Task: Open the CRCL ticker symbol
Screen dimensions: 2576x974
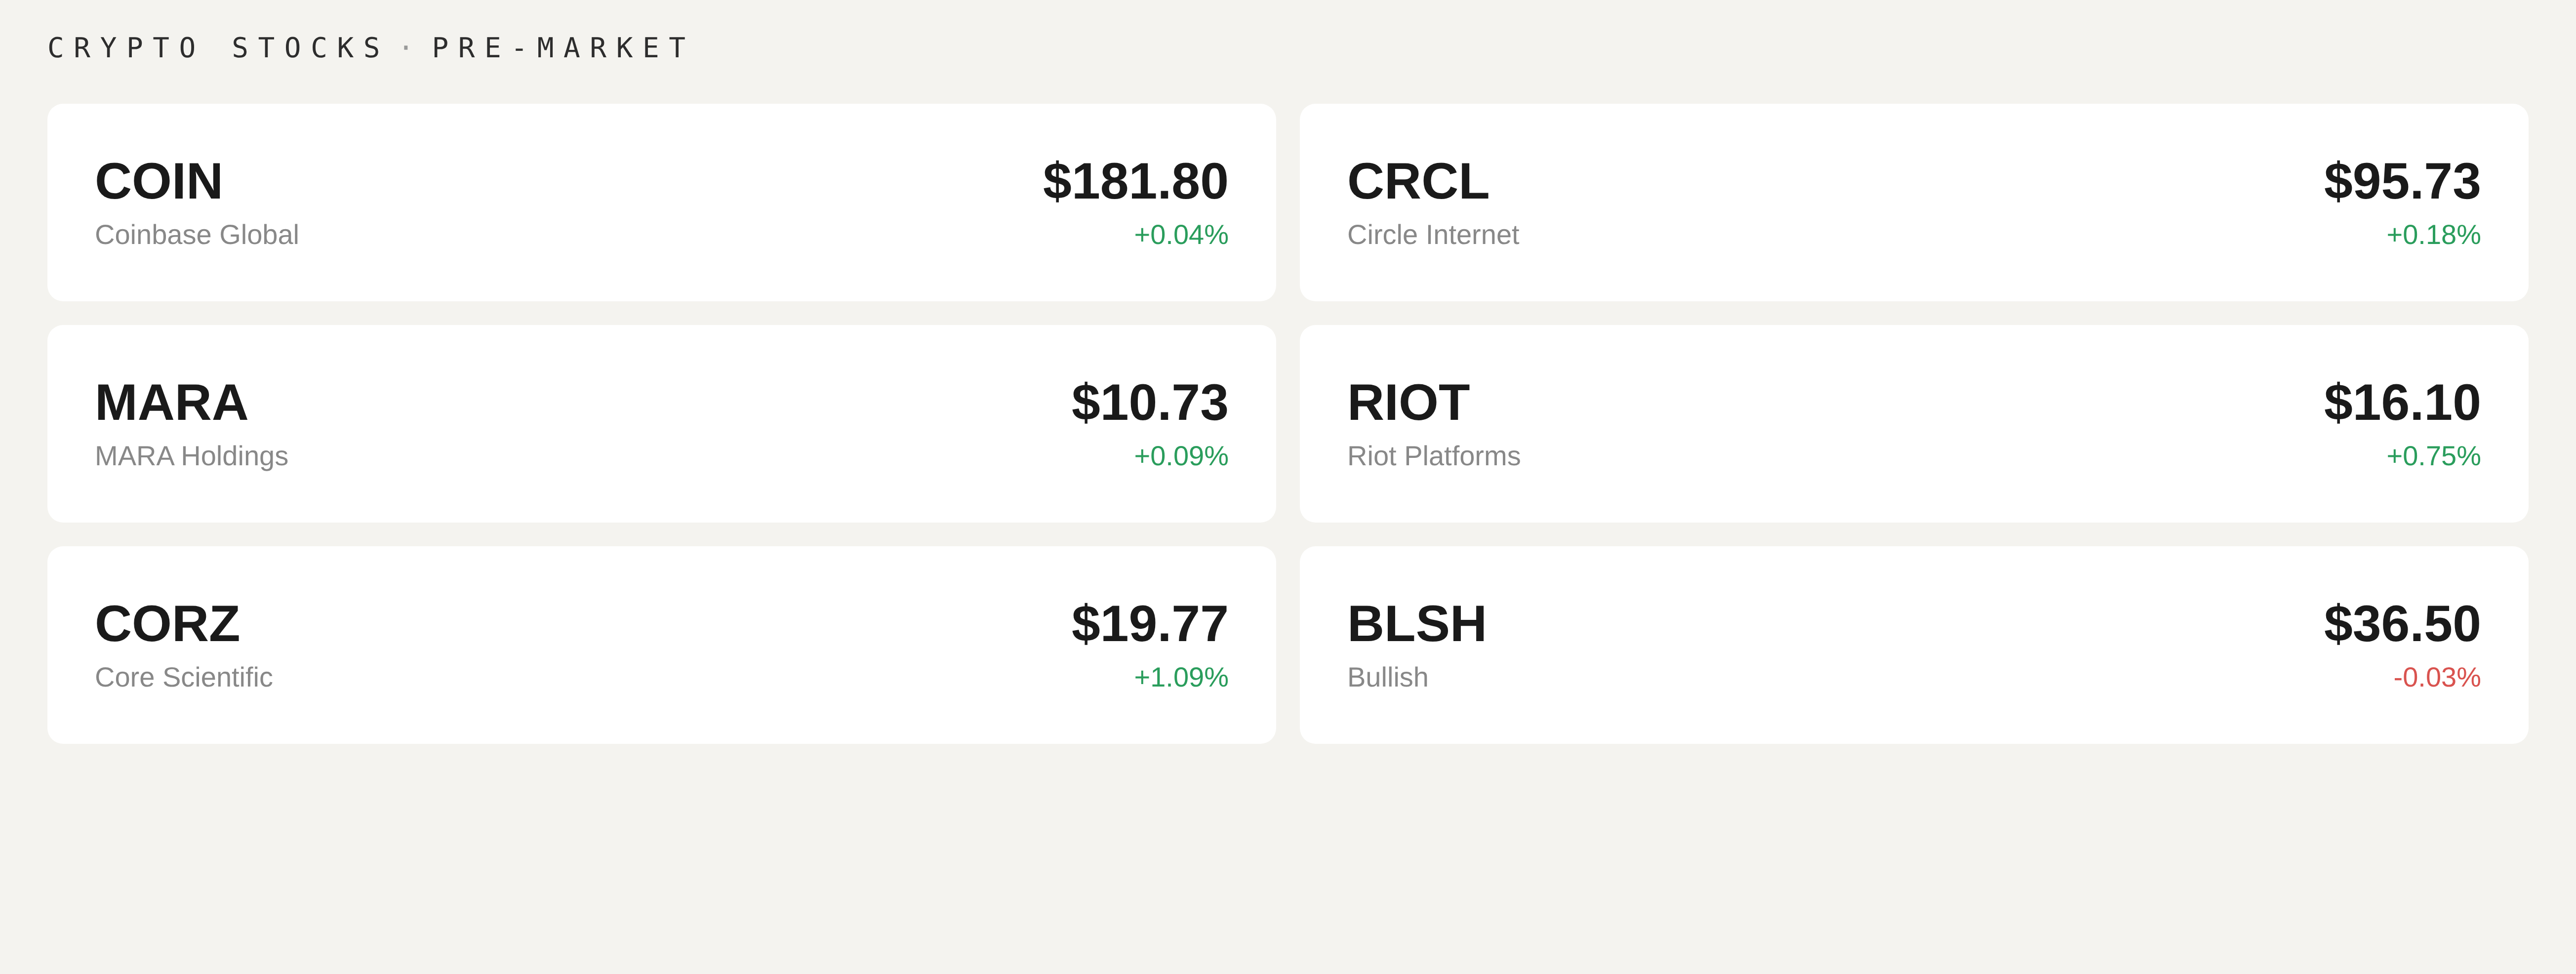Action: coord(1418,181)
